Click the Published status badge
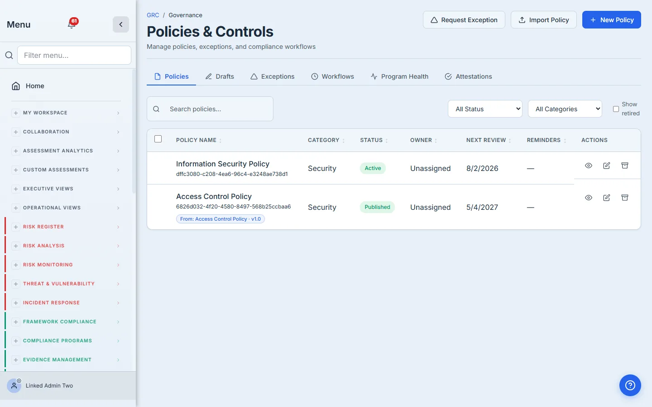This screenshot has height=407, width=652. [x=378, y=207]
